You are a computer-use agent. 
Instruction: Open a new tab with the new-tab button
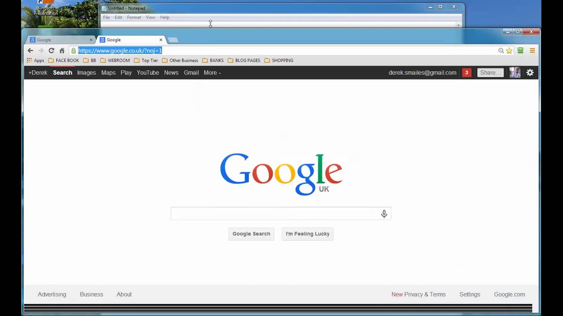(173, 40)
